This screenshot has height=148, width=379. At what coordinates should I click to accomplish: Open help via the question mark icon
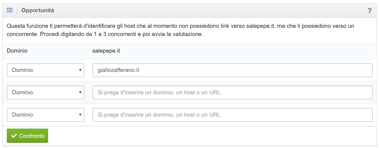tap(369, 11)
